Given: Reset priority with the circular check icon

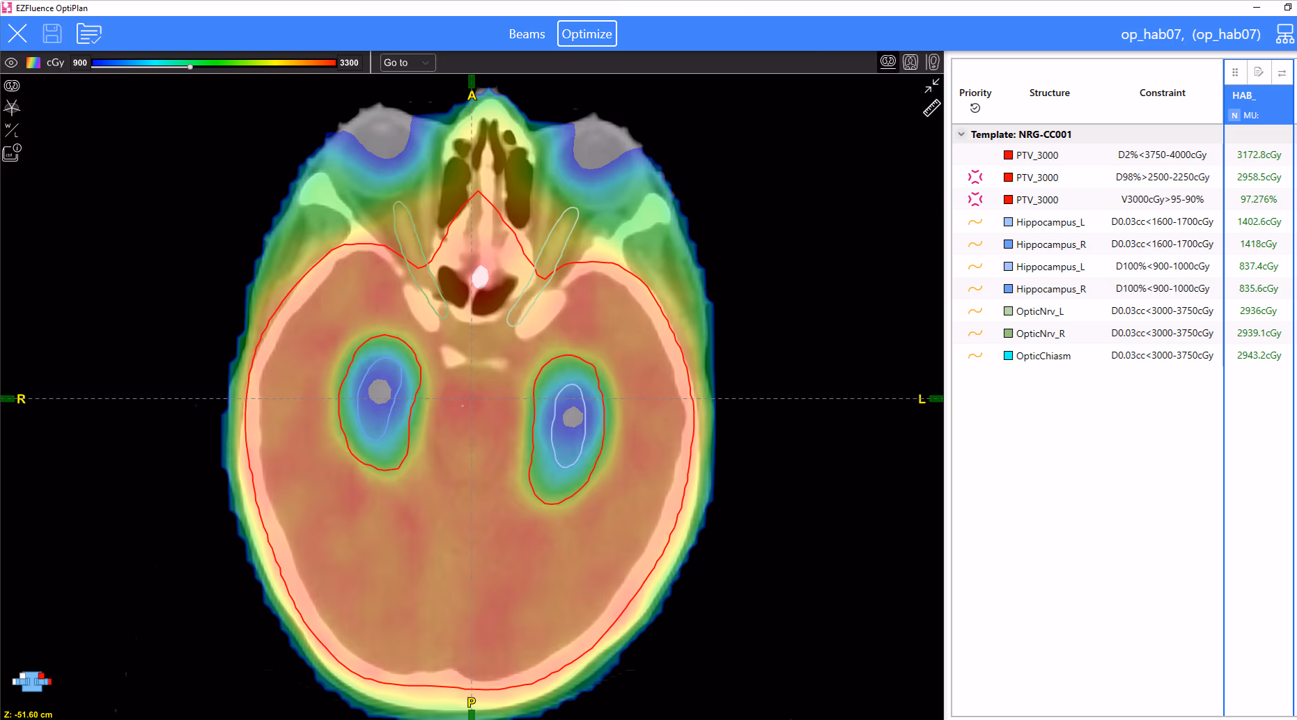Looking at the screenshot, I should [975, 108].
